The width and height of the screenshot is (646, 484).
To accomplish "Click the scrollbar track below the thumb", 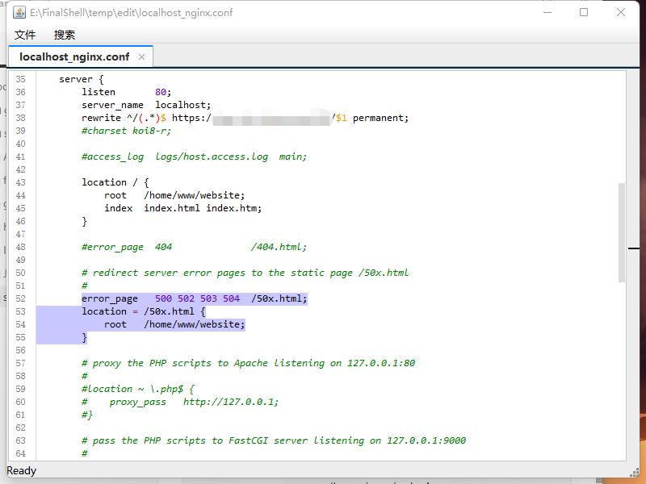I will 622,371.
